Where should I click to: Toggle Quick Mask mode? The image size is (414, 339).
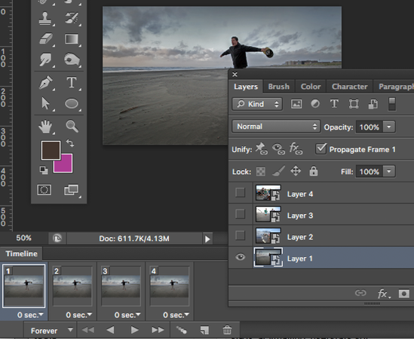coord(44,190)
